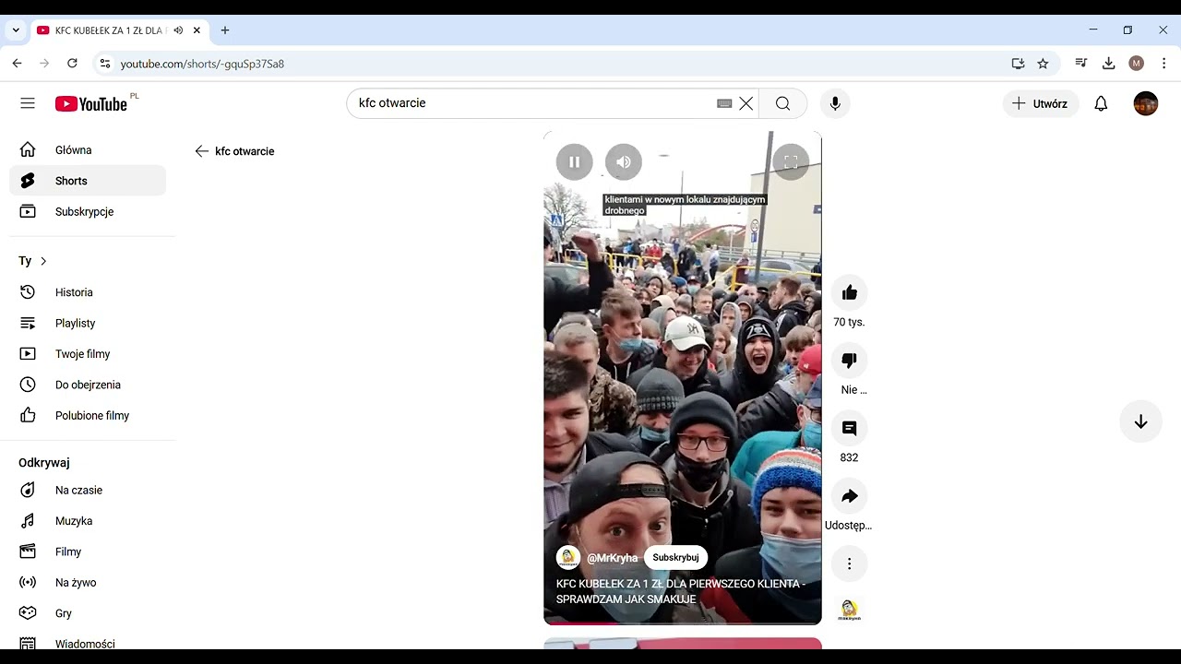
Task: Open Muzyka category
Action: click(88, 521)
